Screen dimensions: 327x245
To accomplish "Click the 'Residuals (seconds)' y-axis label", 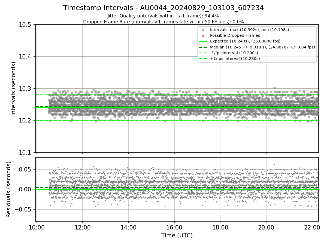I will 9,189.
